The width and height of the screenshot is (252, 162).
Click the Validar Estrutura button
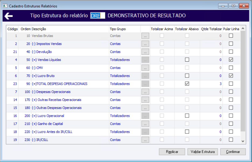[x=202, y=152]
